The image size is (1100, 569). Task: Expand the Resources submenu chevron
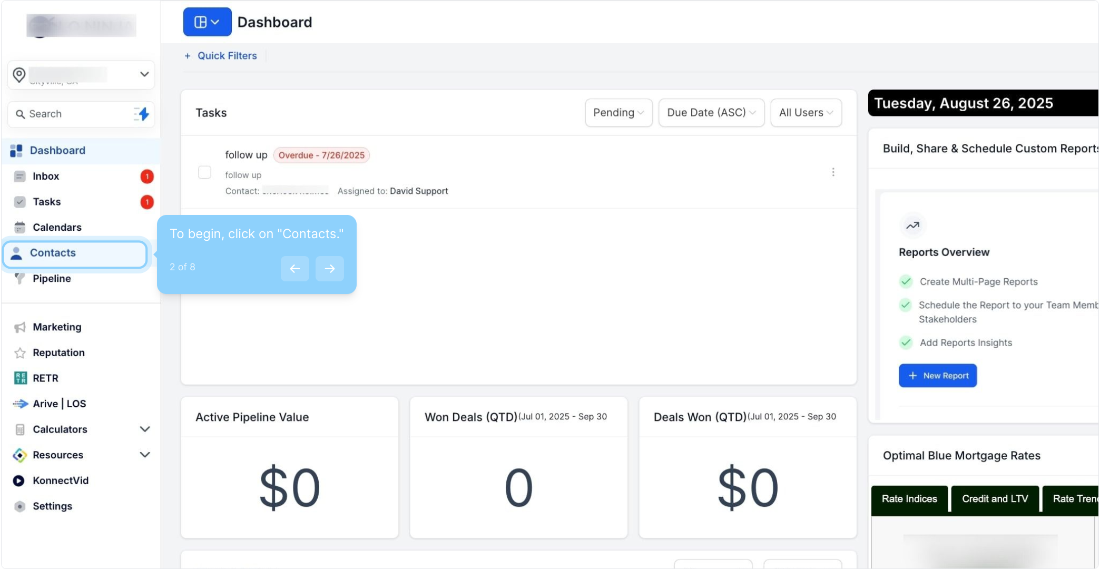[x=145, y=455]
